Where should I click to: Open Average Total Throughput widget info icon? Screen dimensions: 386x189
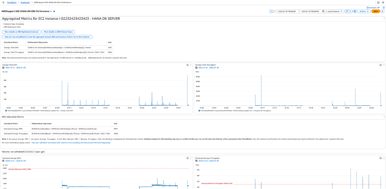tap(380, 65)
